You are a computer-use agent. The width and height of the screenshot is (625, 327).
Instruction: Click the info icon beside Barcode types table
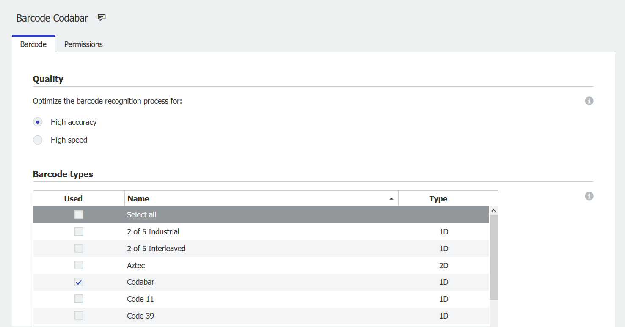point(589,196)
